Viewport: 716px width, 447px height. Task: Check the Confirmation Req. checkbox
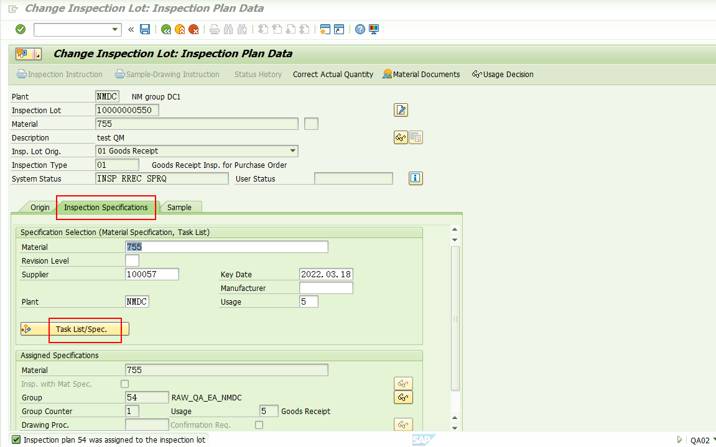[259, 424]
